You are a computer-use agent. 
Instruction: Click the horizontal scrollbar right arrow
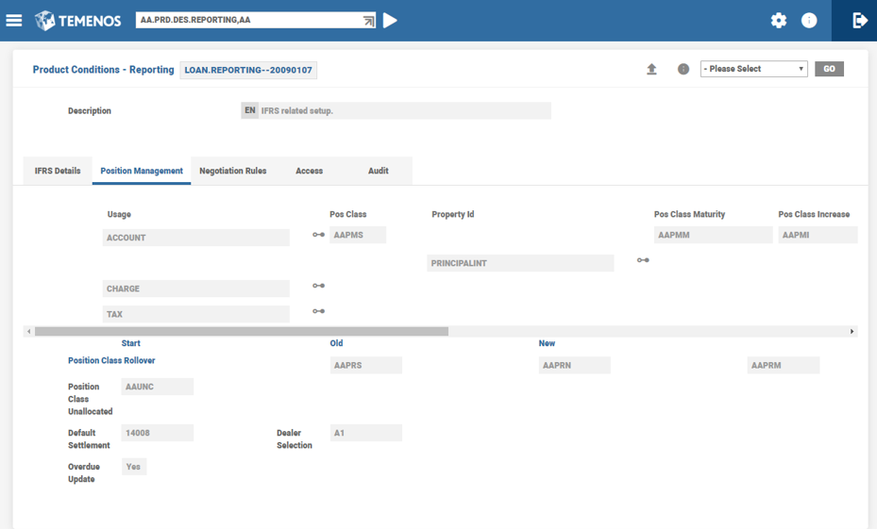pos(852,331)
